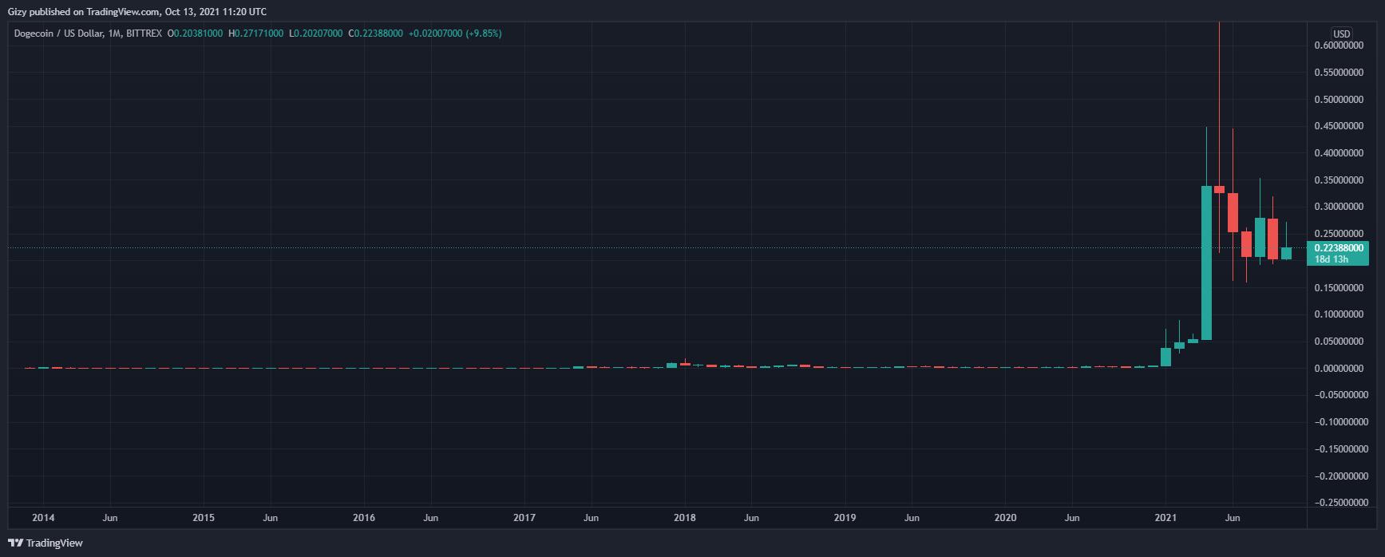Click the 2016 label on time axis
The width and height of the screenshot is (1385, 557).
364,518
